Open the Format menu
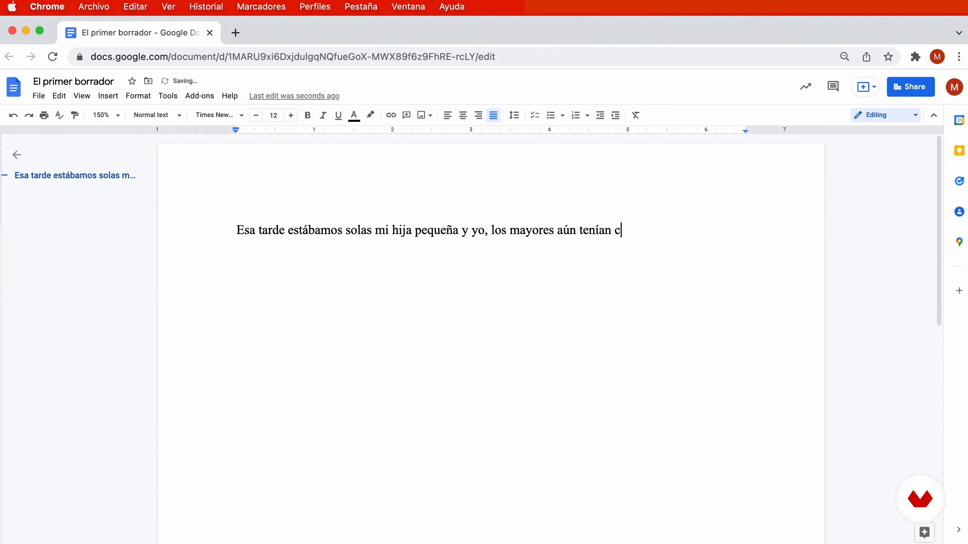Viewport: 968px width, 544px height. click(138, 96)
